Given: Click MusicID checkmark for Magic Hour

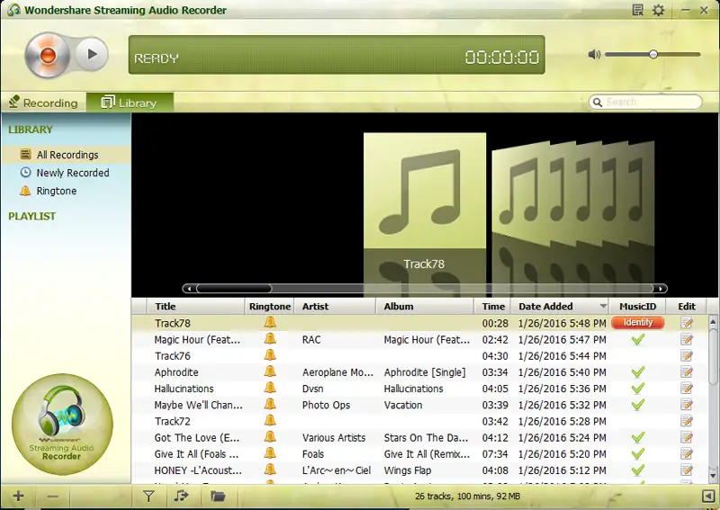Looking at the screenshot, I should point(637,339).
